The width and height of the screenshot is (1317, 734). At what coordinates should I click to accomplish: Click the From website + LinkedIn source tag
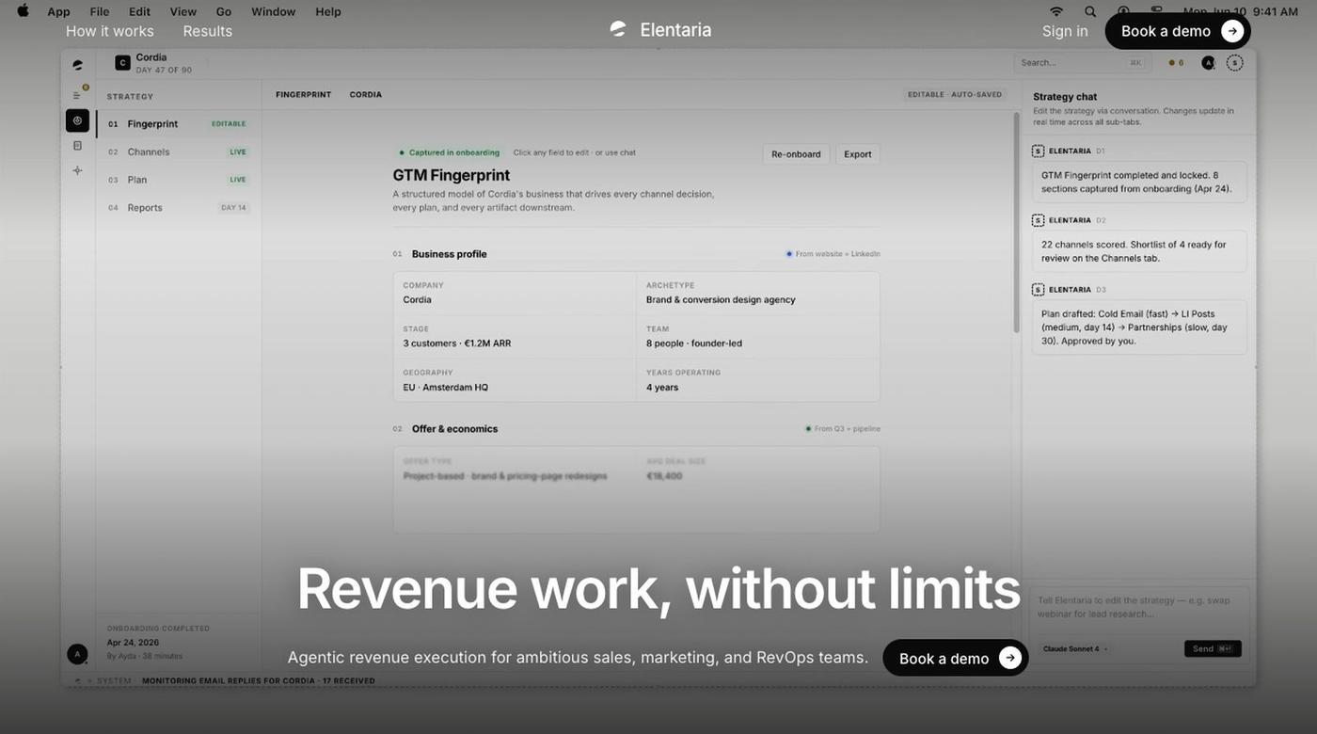click(x=833, y=254)
